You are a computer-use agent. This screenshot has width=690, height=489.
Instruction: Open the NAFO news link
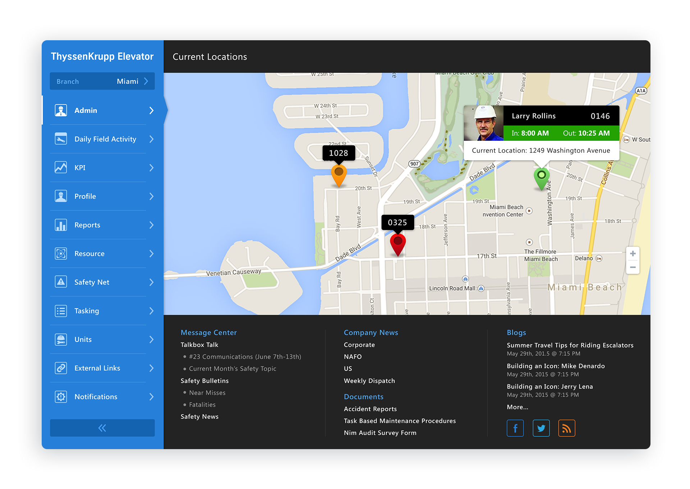click(x=353, y=356)
